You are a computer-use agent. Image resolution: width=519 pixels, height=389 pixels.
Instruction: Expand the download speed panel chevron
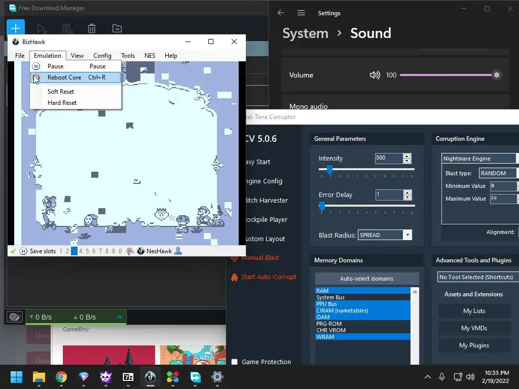tap(120, 317)
